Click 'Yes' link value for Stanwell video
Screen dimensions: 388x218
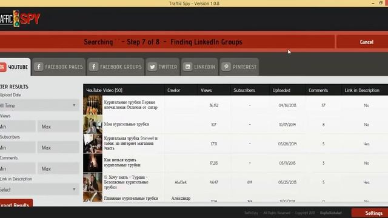click(366, 144)
